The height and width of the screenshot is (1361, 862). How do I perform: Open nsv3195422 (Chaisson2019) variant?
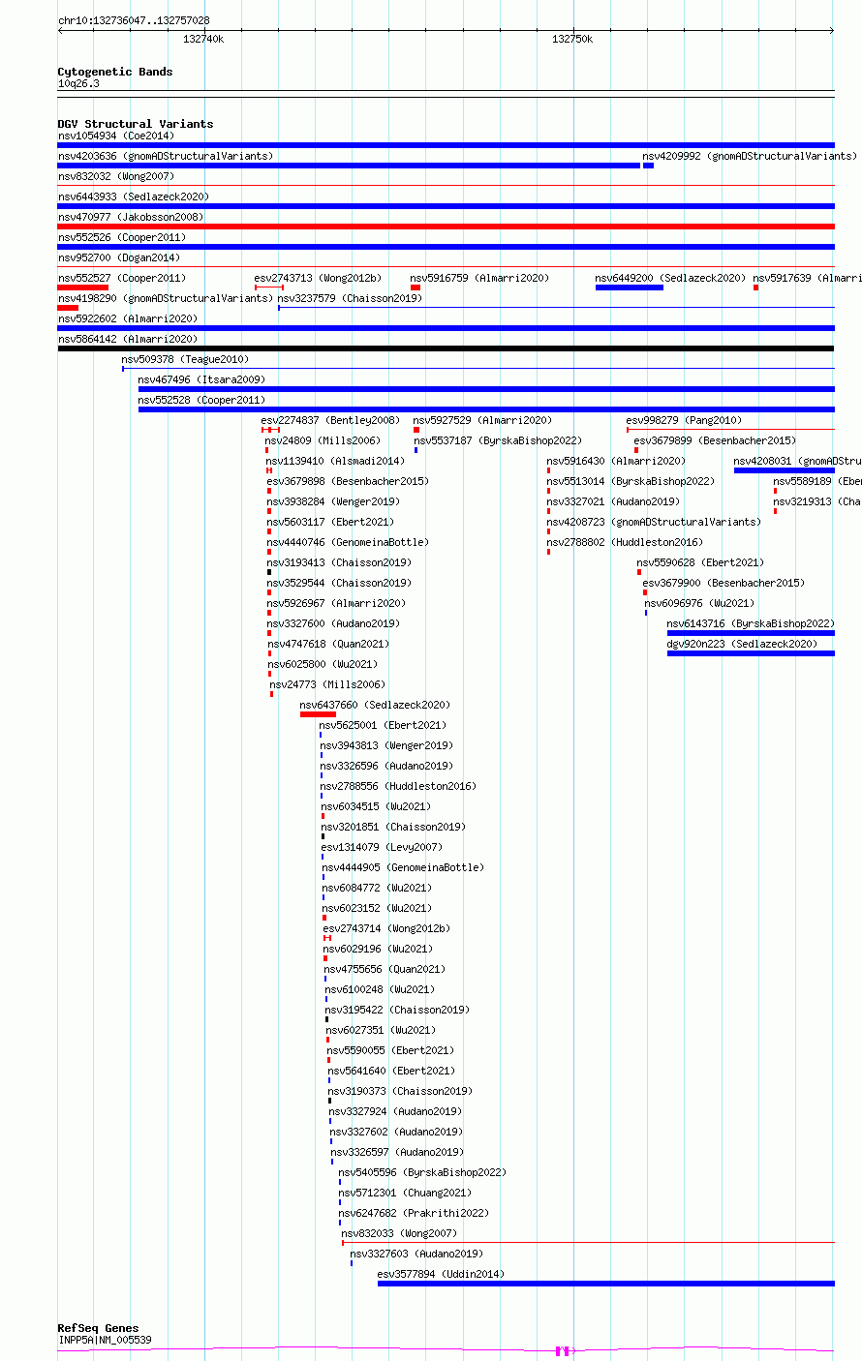pos(398,1010)
